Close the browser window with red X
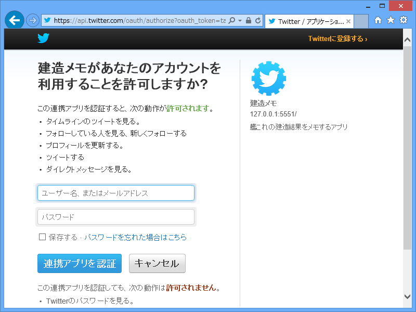 400,6
